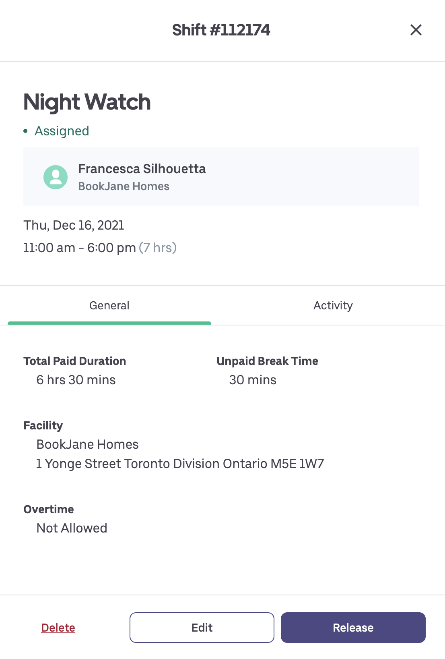The image size is (445, 659).
Task: Click BookJane Homes under the assignee name
Action: (x=124, y=187)
